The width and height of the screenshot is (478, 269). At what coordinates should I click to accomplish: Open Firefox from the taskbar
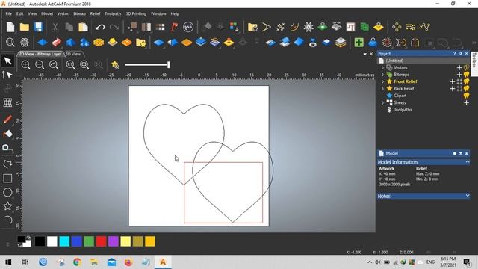pos(128,262)
